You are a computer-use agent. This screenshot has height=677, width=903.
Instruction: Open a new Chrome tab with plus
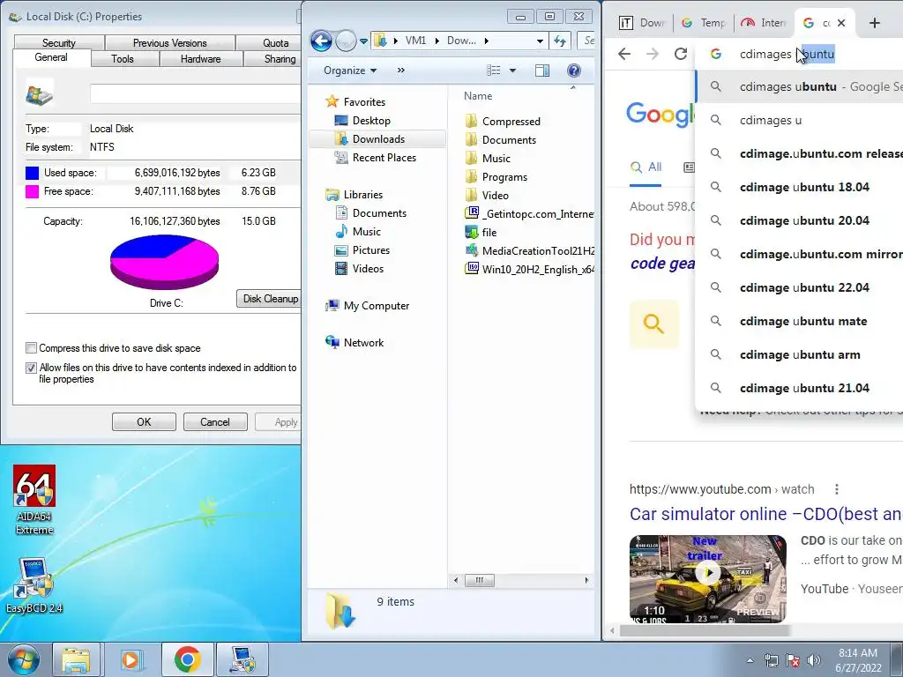(x=874, y=23)
